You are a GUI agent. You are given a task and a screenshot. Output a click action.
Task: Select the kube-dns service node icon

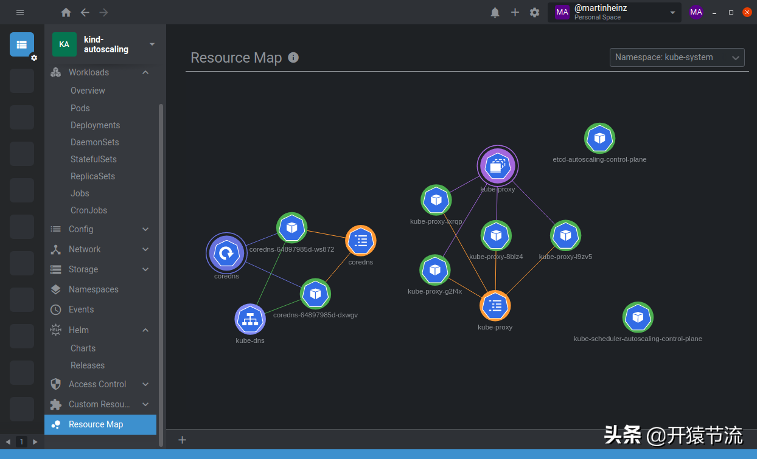click(x=250, y=319)
